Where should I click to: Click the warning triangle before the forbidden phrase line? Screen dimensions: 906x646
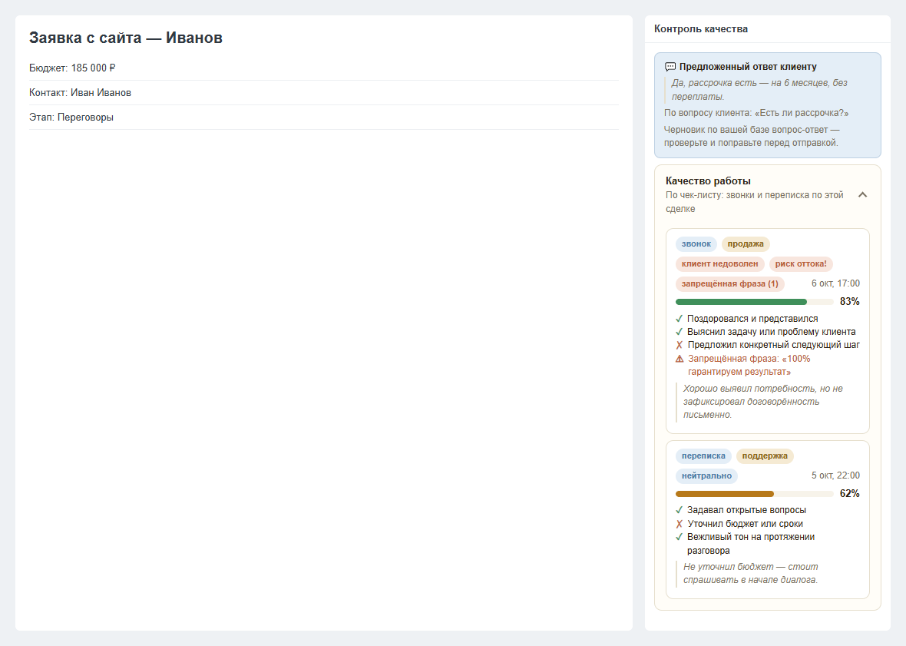pyautogui.click(x=679, y=359)
